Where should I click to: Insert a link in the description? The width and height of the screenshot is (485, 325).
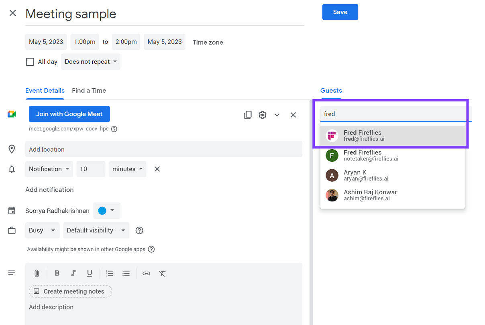point(146,273)
